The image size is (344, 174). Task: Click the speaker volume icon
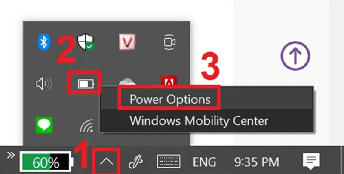point(44,84)
